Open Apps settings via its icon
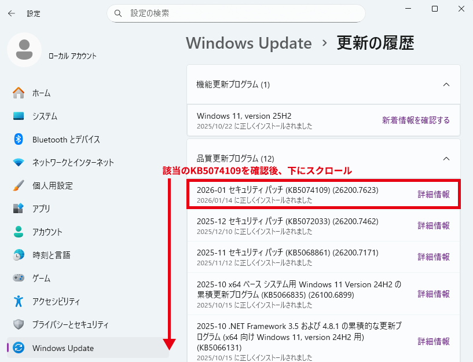473x362 pixels. [19, 209]
